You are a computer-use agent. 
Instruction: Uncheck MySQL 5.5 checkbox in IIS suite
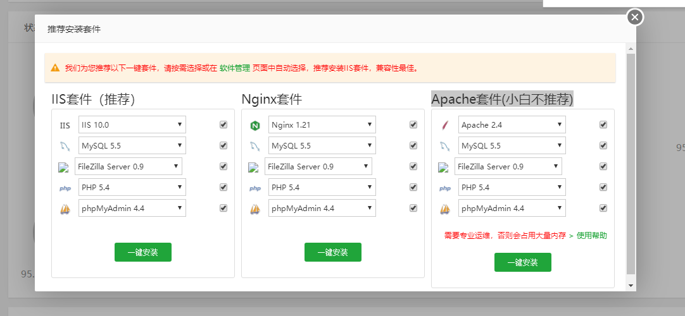(x=223, y=145)
